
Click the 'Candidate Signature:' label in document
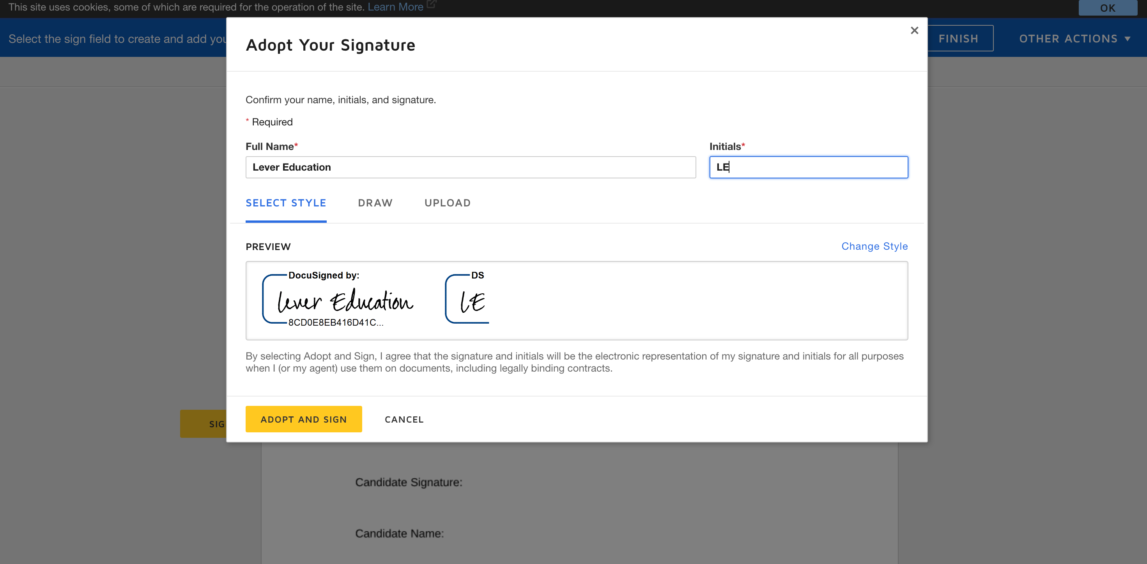pos(409,482)
